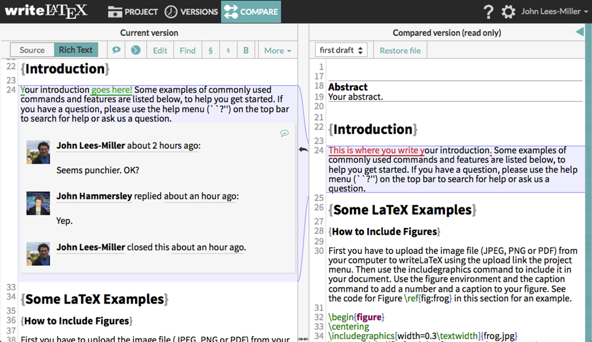
Task: Insert a section using the § button
Action: [x=210, y=50]
